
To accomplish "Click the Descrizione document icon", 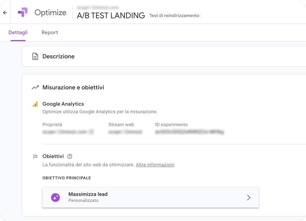I will tap(35, 56).
